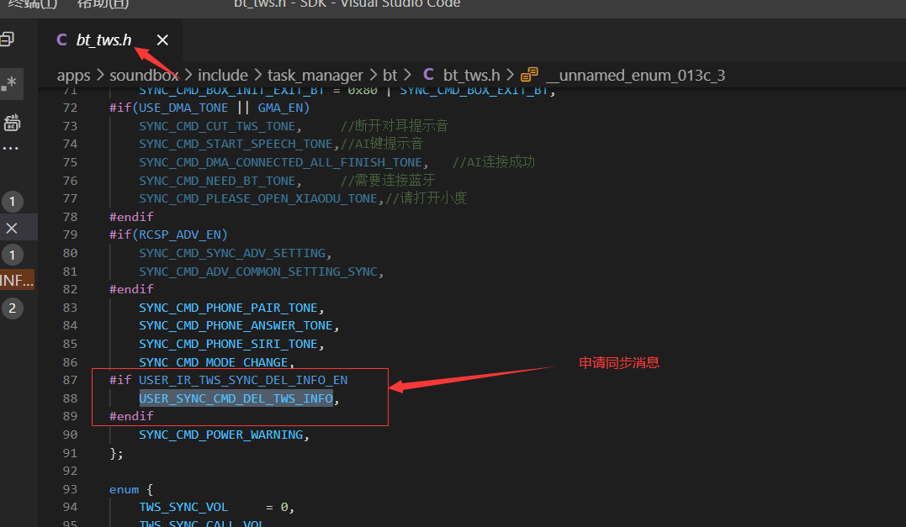Close the bt_tws.h editor tab
This screenshot has height=527, width=906.
[x=162, y=40]
